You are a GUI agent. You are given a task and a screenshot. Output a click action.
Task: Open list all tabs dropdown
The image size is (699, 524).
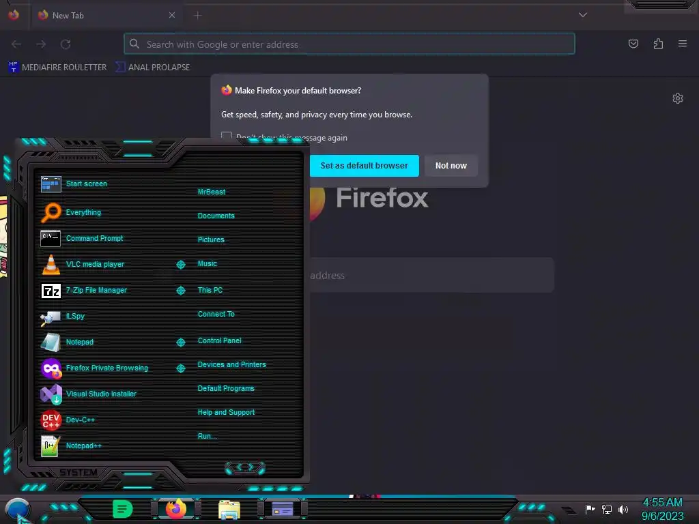point(582,15)
